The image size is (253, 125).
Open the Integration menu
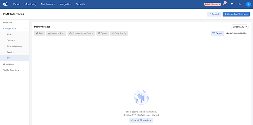[x=66, y=4]
